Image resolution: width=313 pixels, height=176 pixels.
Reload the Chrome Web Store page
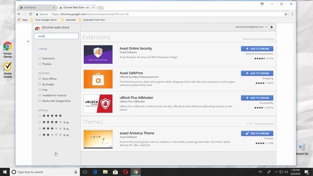pos(30,14)
